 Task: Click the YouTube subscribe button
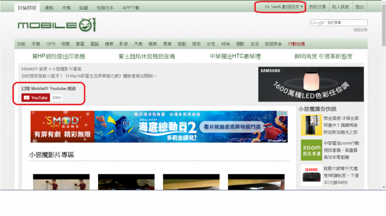pyautogui.click(x=36, y=98)
